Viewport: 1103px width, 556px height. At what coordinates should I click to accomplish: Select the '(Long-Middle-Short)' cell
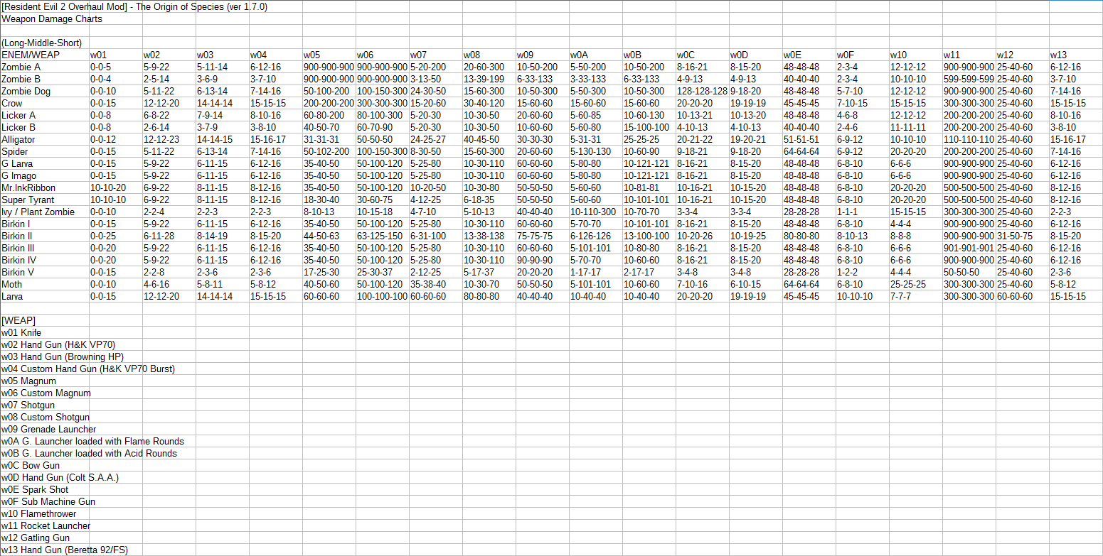pos(45,43)
